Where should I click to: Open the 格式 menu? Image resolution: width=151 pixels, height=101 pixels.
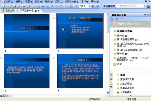(49, 1)
